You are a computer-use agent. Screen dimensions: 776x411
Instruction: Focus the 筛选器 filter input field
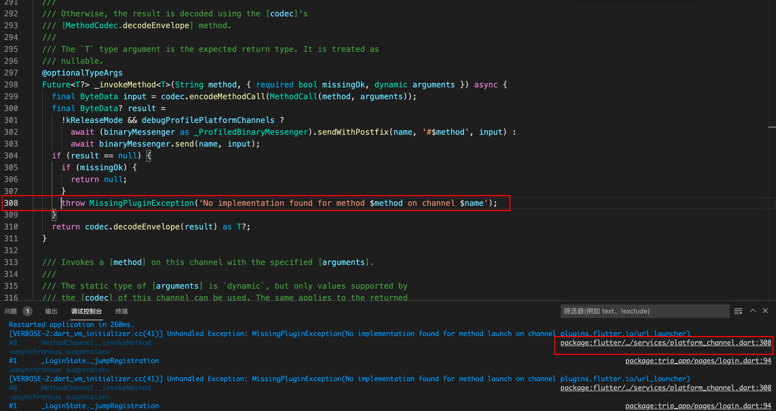coord(645,311)
